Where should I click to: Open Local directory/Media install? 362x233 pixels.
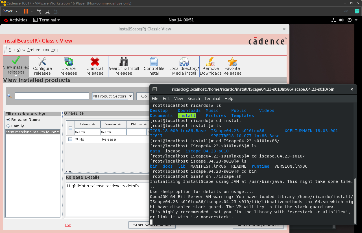(x=184, y=66)
